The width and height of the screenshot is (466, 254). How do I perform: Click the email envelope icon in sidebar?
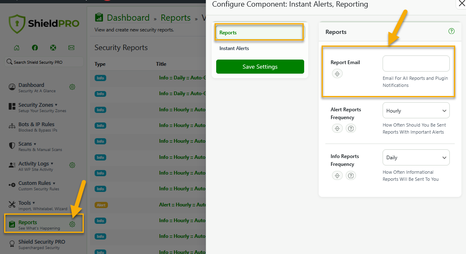(x=71, y=48)
